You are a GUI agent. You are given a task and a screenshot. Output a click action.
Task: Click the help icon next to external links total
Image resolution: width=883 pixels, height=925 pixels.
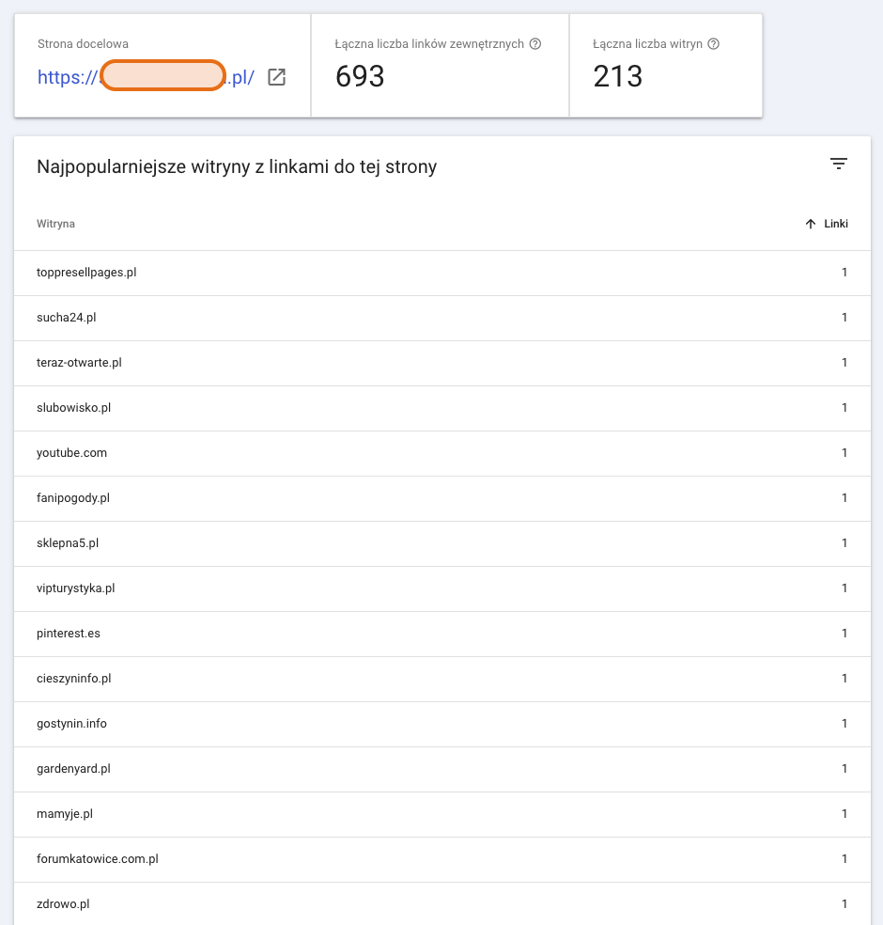point(534,42)
